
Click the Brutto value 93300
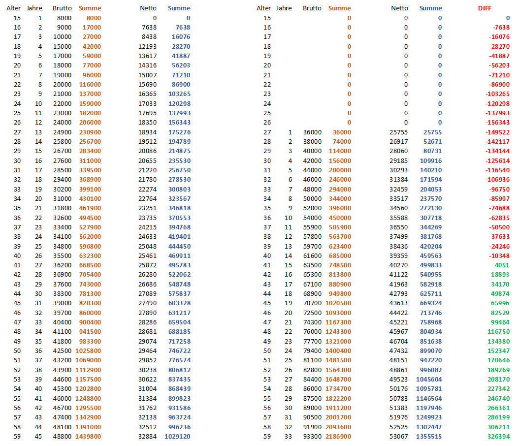pos(312,436)
